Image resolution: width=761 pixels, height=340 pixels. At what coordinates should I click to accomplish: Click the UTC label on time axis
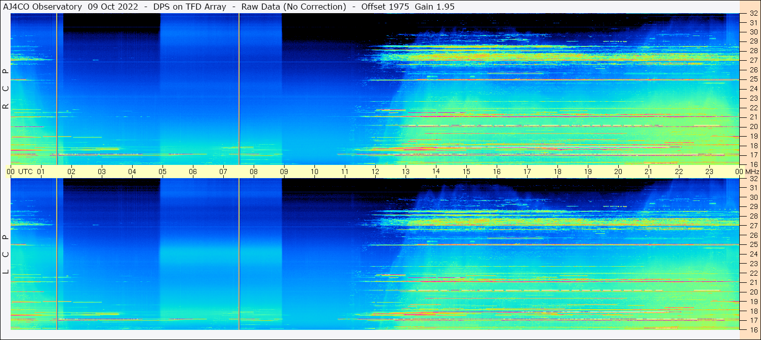(25, 172)
